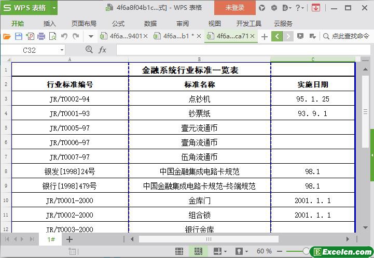Click the WPS 表格 logo button
Image resolution: width=374 pixels, height=258 pixels.
coord(25,8)
